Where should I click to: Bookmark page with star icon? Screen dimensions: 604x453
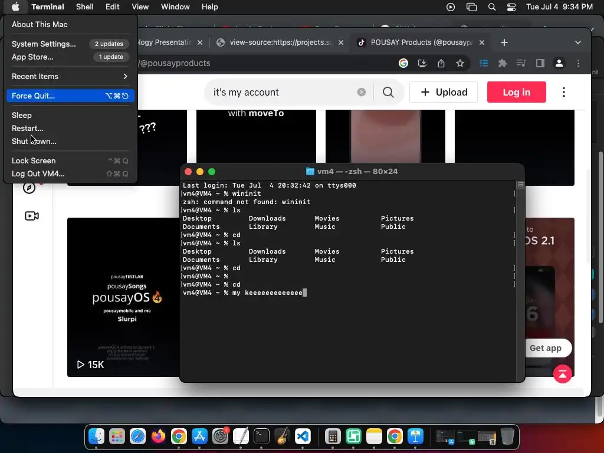[460, 63]
